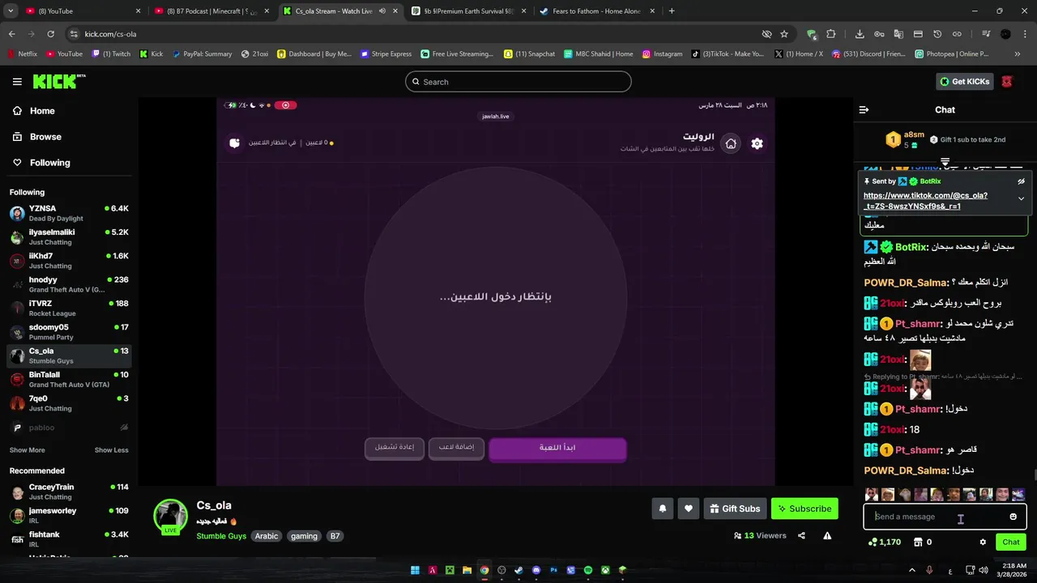Open the emoji picker in chat
Viewport: 1037px width, 583px height.
pyautogui.click(x=1013, y=517)
